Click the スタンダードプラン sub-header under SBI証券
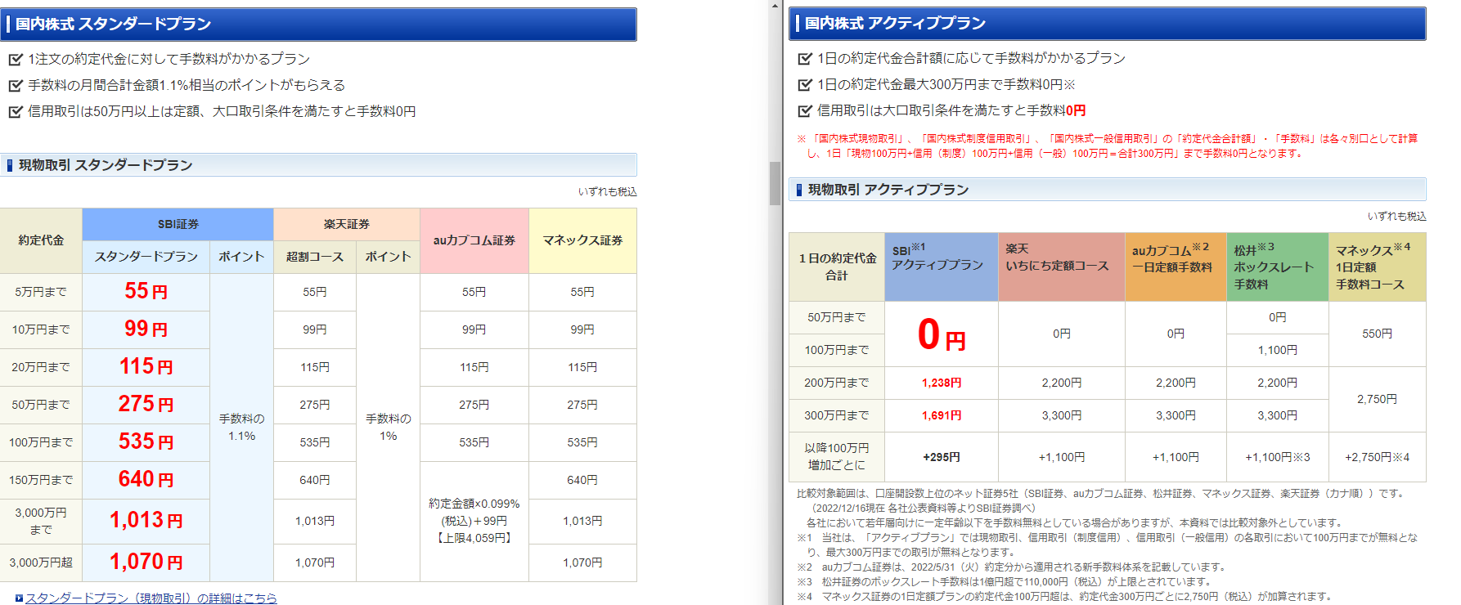The image size is (1461, 605). (x=146, y=257)
